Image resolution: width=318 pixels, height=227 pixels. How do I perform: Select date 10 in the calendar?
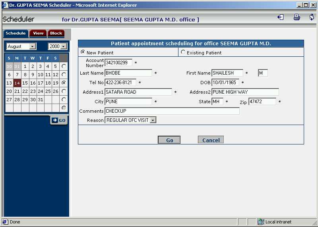(41, 75)
